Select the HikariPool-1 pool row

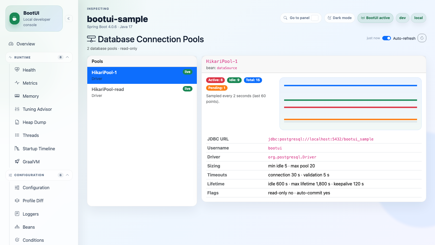pos(142,75)
